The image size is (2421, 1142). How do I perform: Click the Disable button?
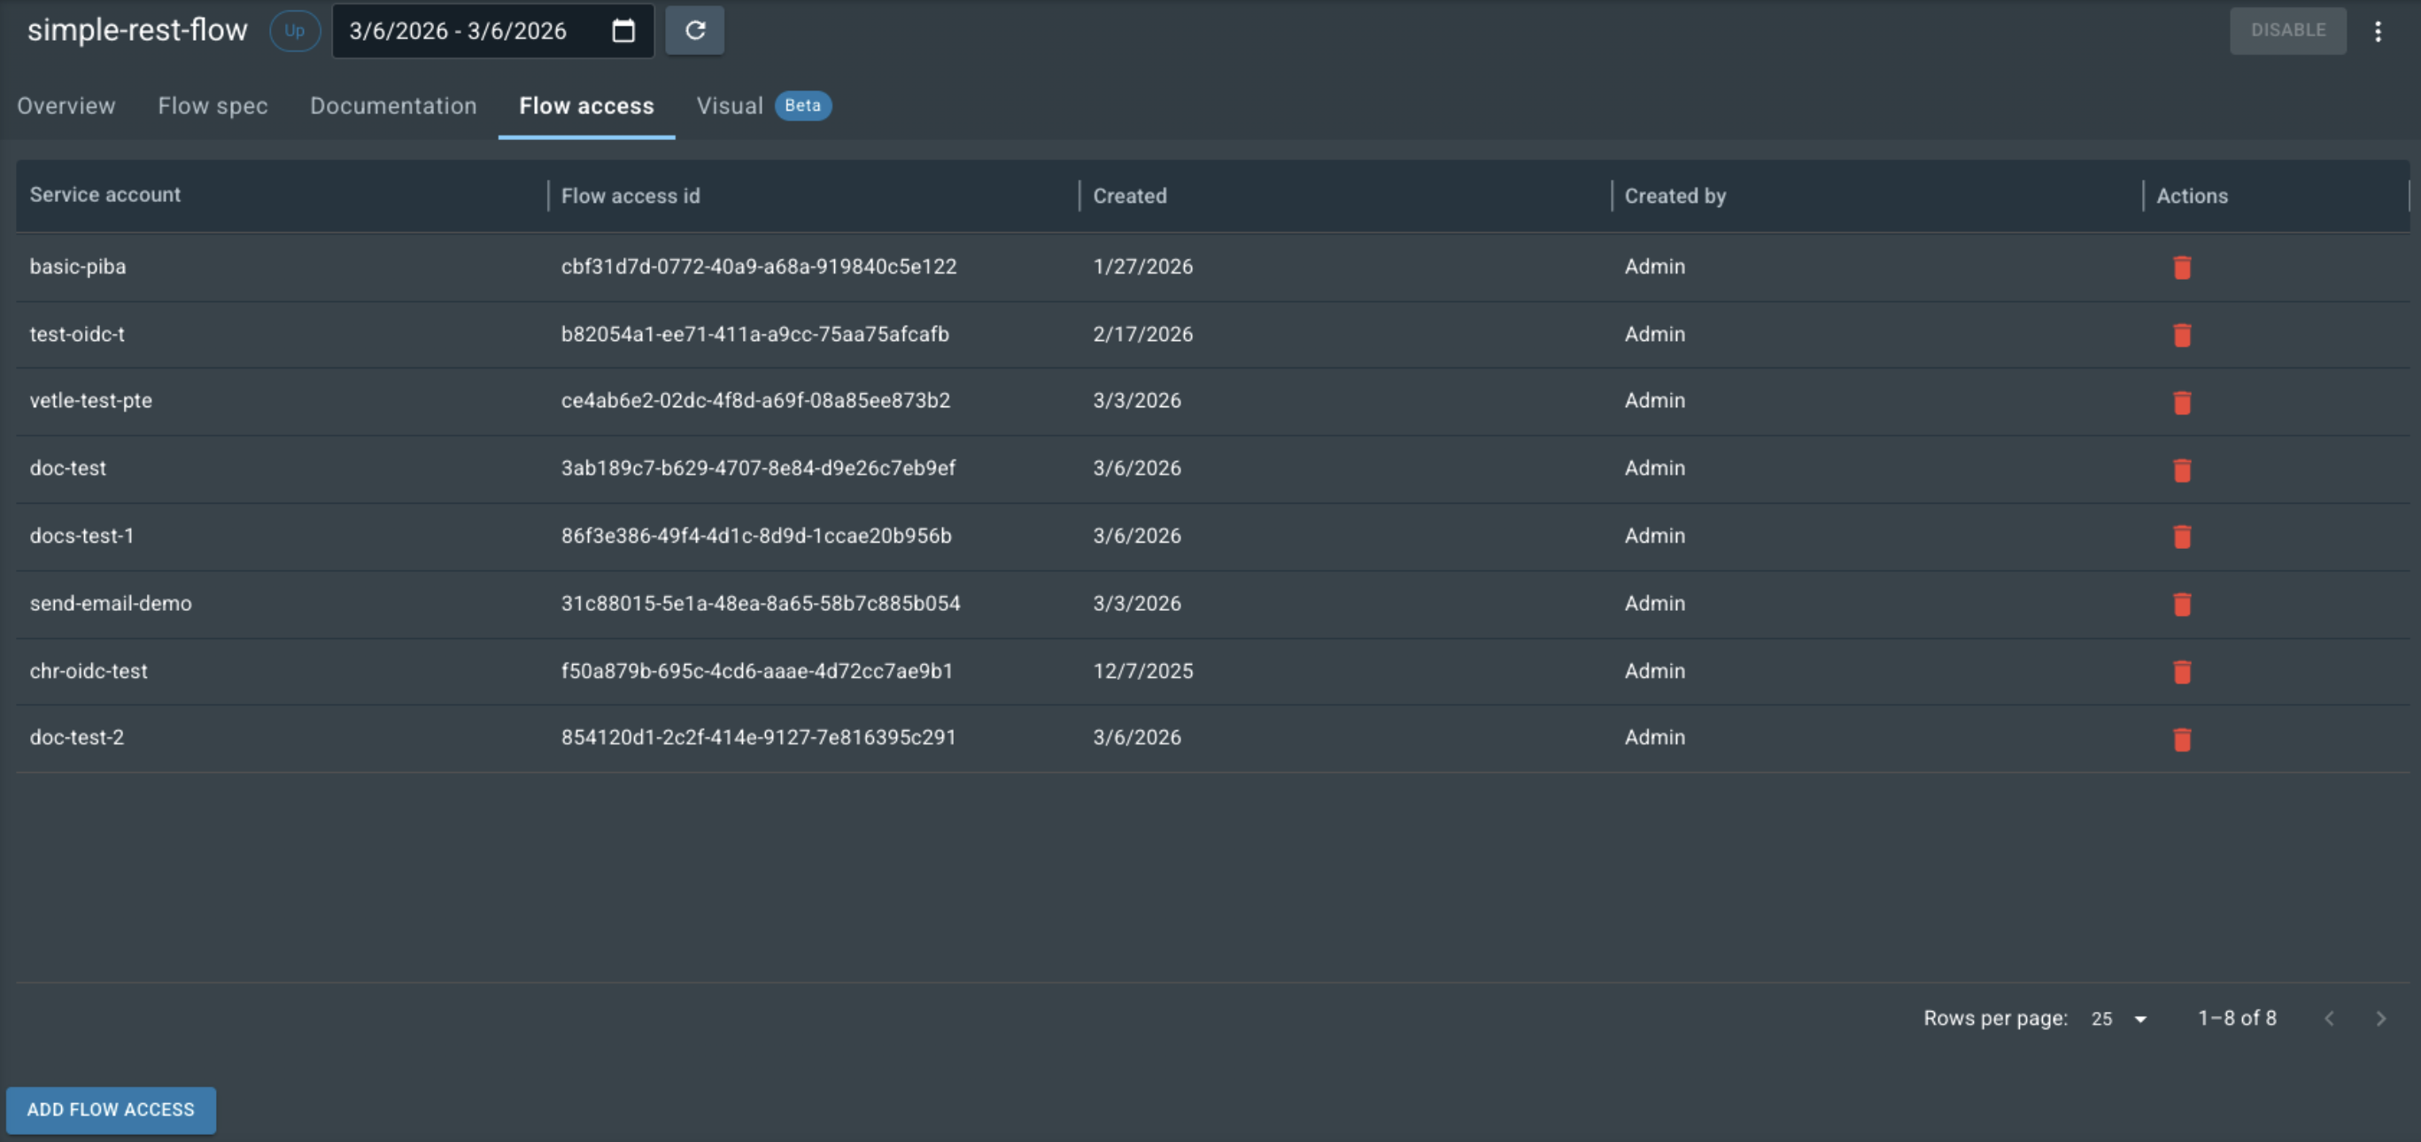[2287, 30]
